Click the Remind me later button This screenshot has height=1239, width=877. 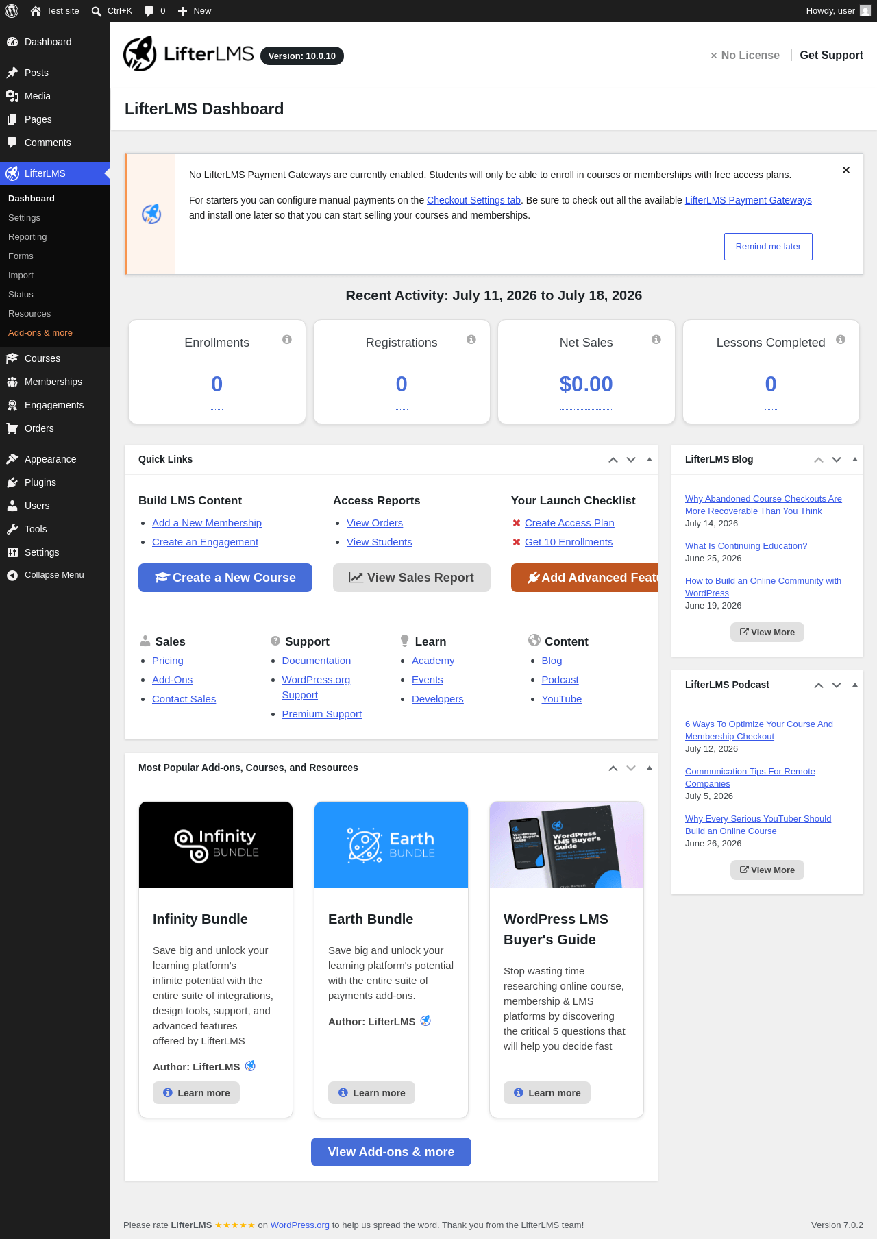click(768, 247)
